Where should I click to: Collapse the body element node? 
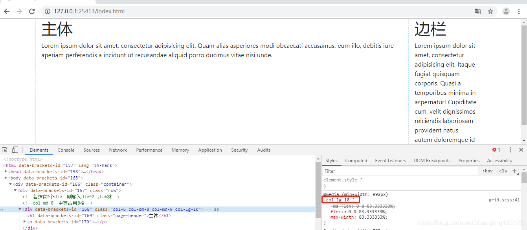point(6,178)
